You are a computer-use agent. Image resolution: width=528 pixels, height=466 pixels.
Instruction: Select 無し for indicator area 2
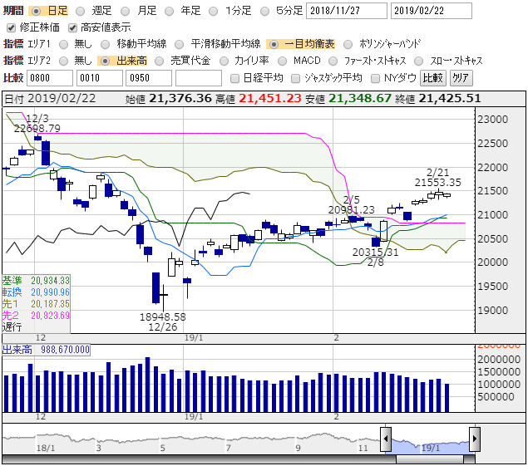coord(63,61)
